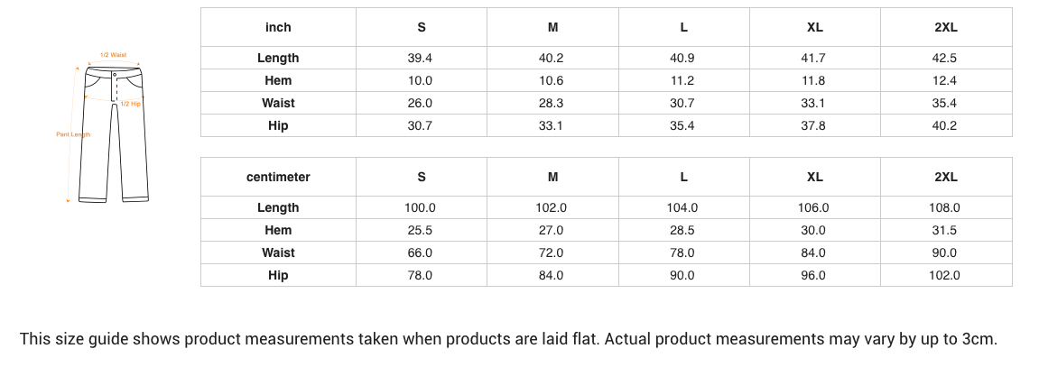
Task: Click the S column header in inch table
Action: 422,27
